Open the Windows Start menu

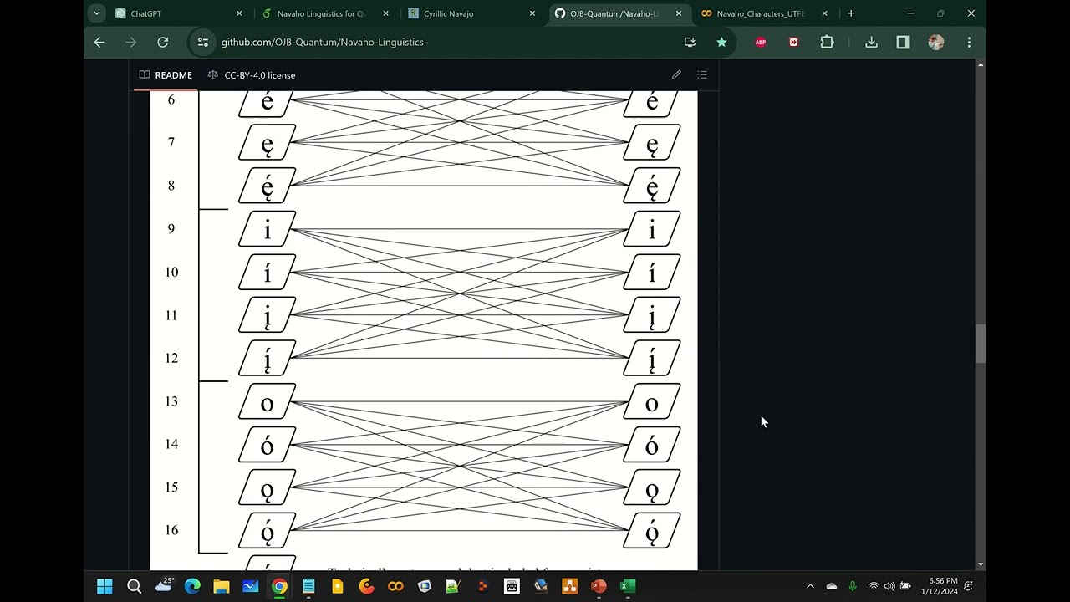coord(104,586)
